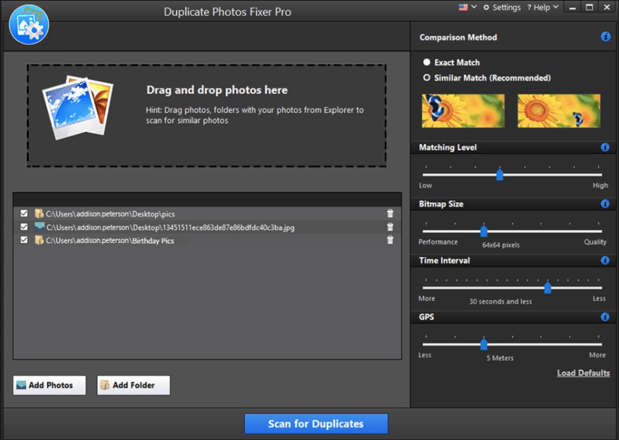619x440 pixels.
Task: Uncheck the .jpg file checkbox
Action: pos(24,227)
